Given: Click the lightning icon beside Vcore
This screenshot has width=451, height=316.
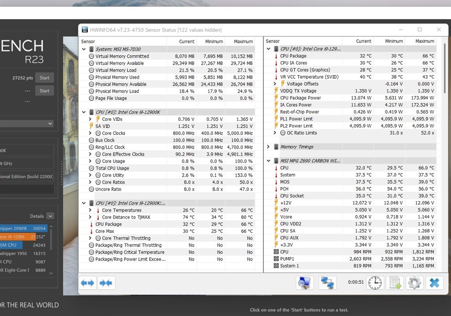Looking at the screenshot, I should pyautogui.click(x=276, y=217).
